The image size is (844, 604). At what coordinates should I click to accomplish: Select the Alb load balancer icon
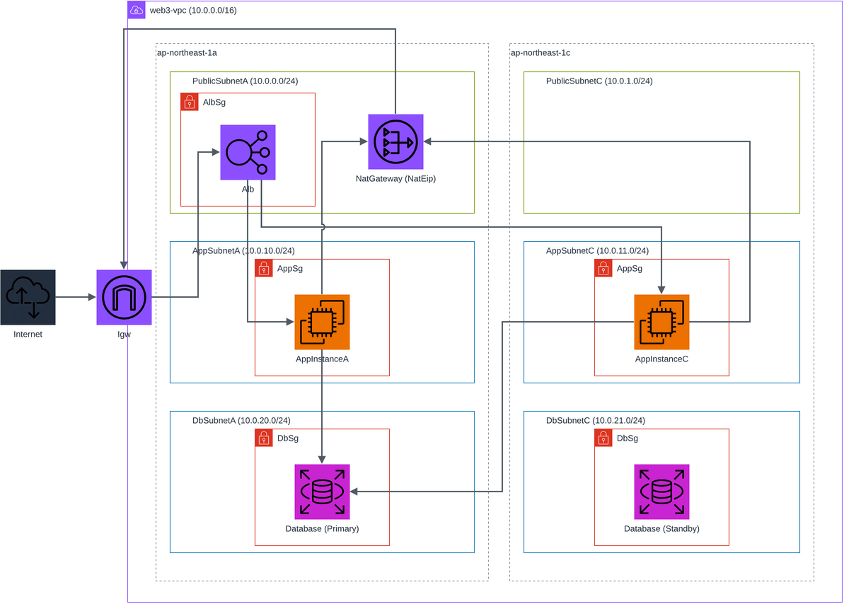248,152
